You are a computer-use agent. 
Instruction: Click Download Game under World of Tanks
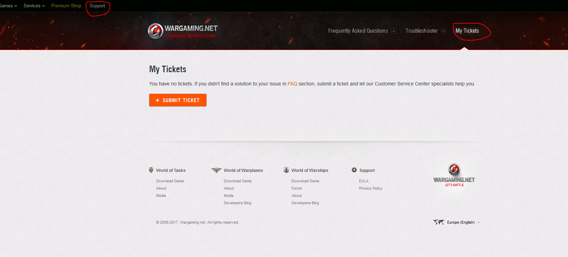[170, 181]
